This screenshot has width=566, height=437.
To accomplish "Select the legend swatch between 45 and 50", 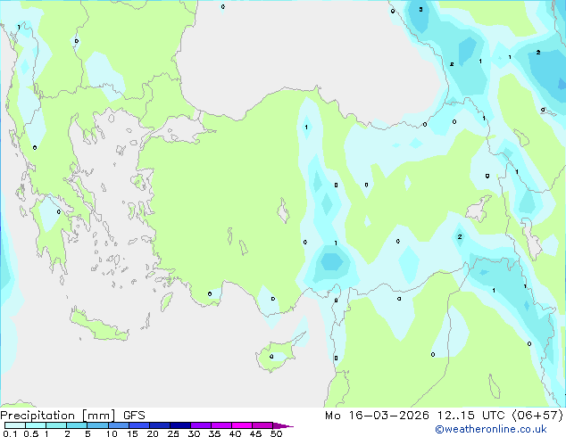I will (x=262, y=425).
